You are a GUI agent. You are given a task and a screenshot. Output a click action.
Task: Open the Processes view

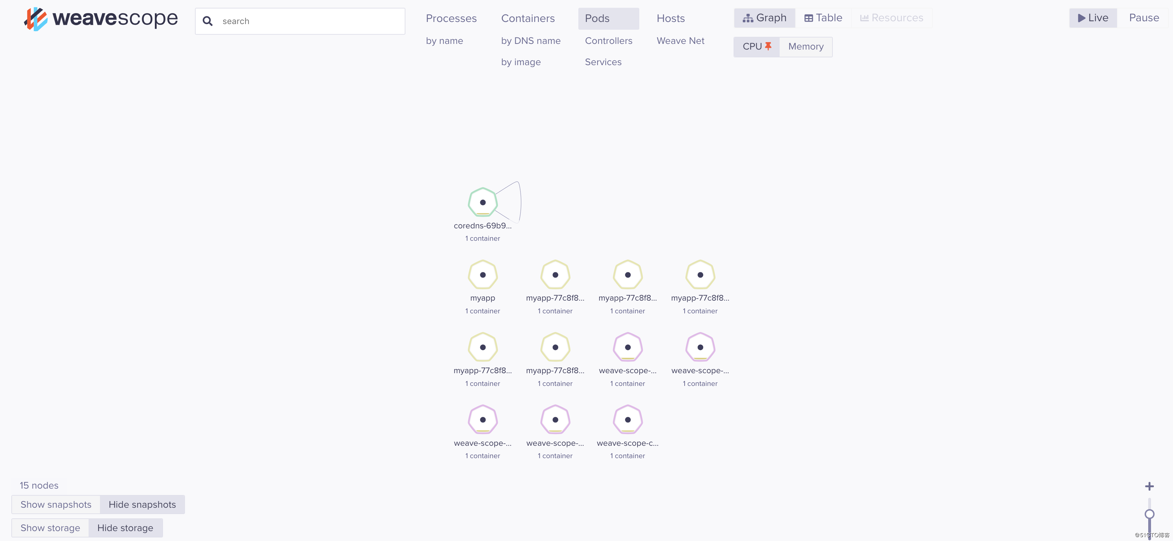[x=451, y=18]
